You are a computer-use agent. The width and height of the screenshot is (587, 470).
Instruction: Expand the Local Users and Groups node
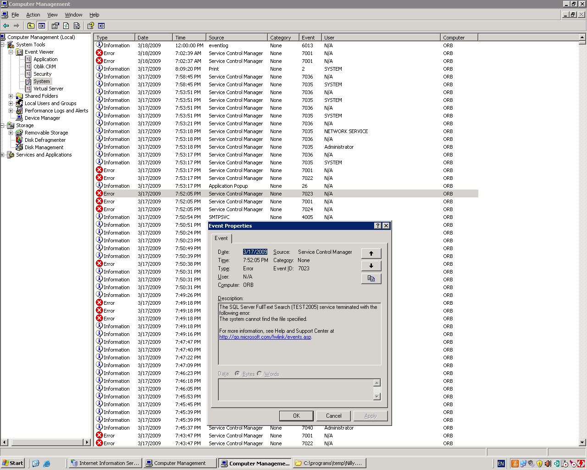click(11, 103)
